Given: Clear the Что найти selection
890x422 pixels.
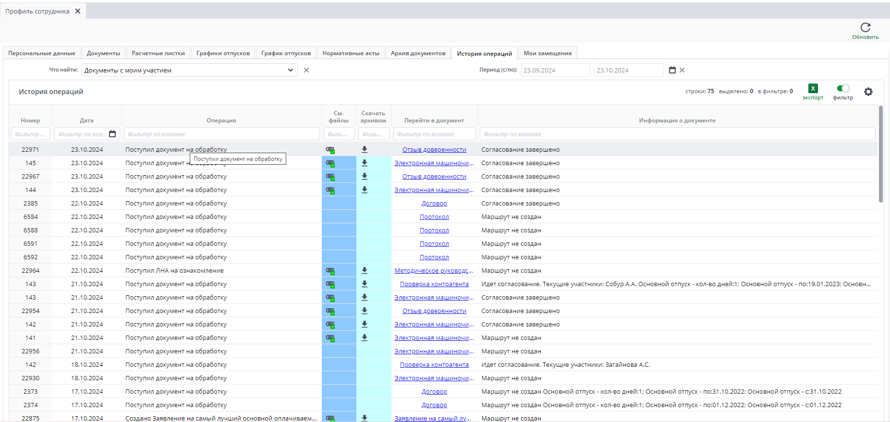Looking at the screenshot, I should click(306, 70).
